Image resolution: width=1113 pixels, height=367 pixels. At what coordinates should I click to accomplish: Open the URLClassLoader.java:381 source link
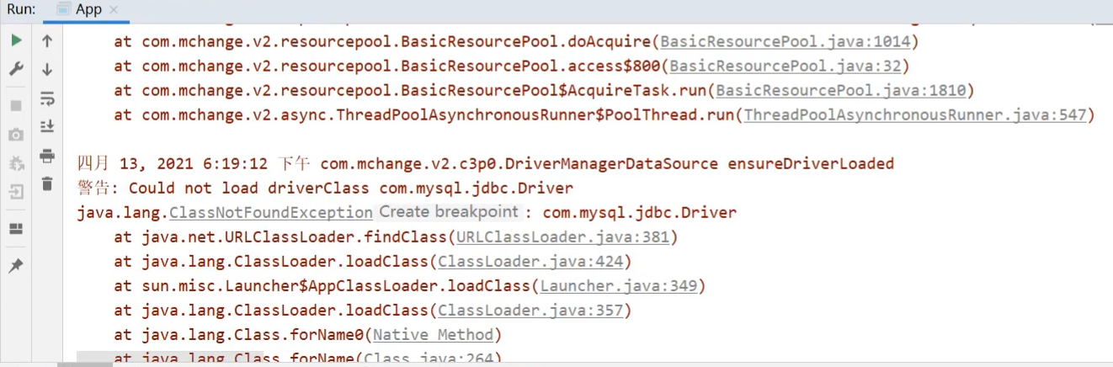click(x=562, y=237)
